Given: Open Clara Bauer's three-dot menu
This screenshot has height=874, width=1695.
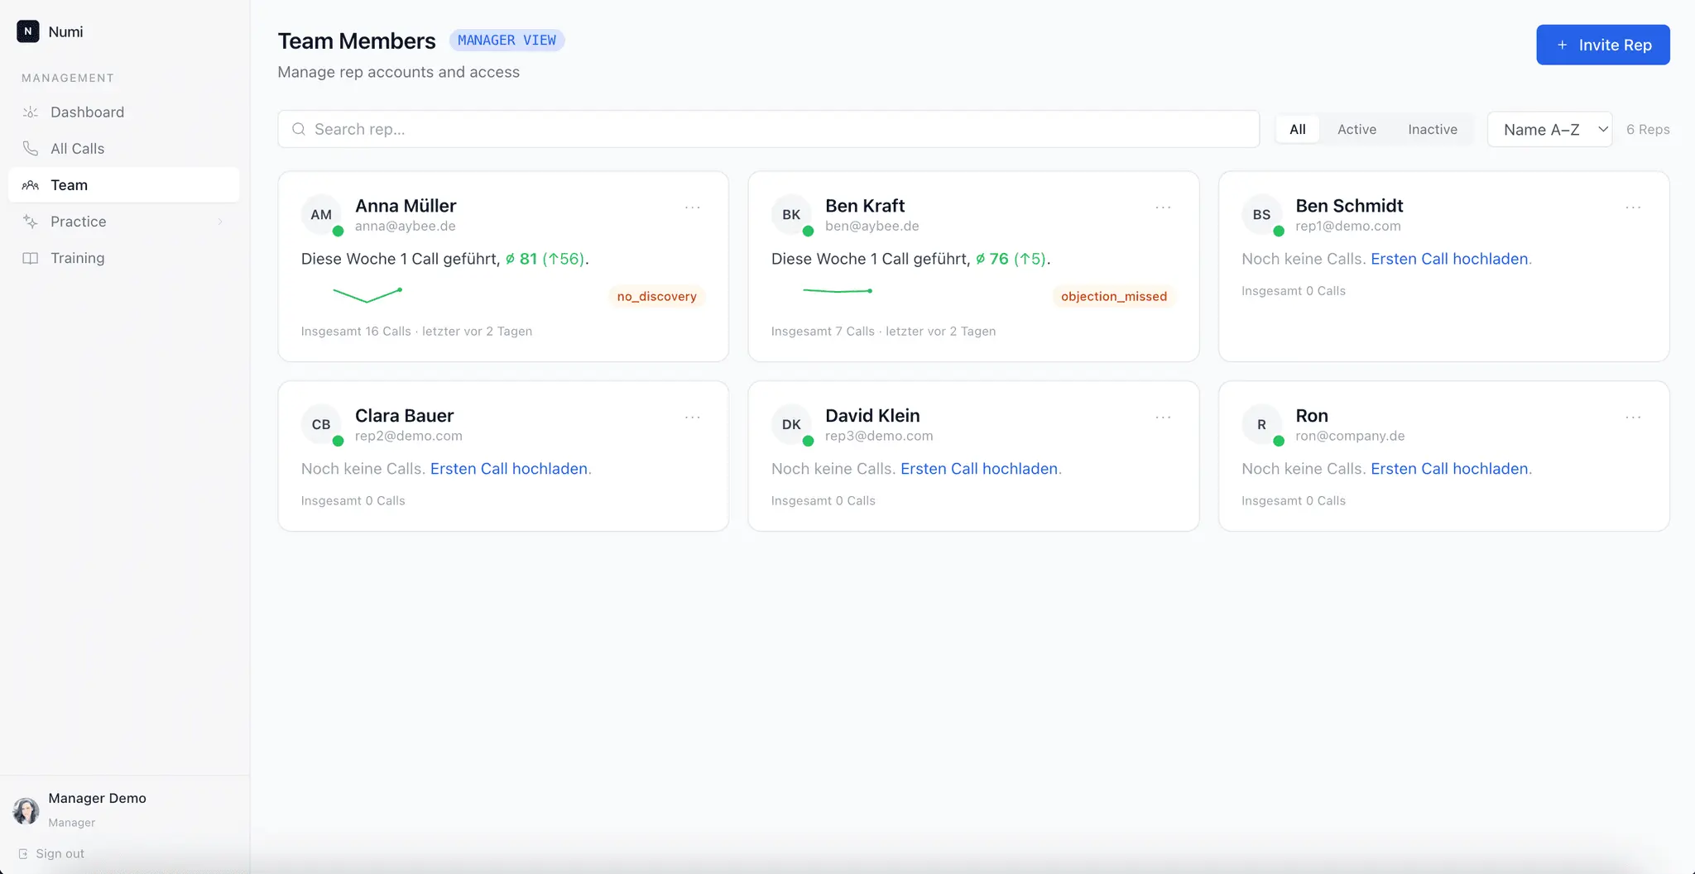Looking at the screenshot, I should pyautogui.click(x=693, y=418).
